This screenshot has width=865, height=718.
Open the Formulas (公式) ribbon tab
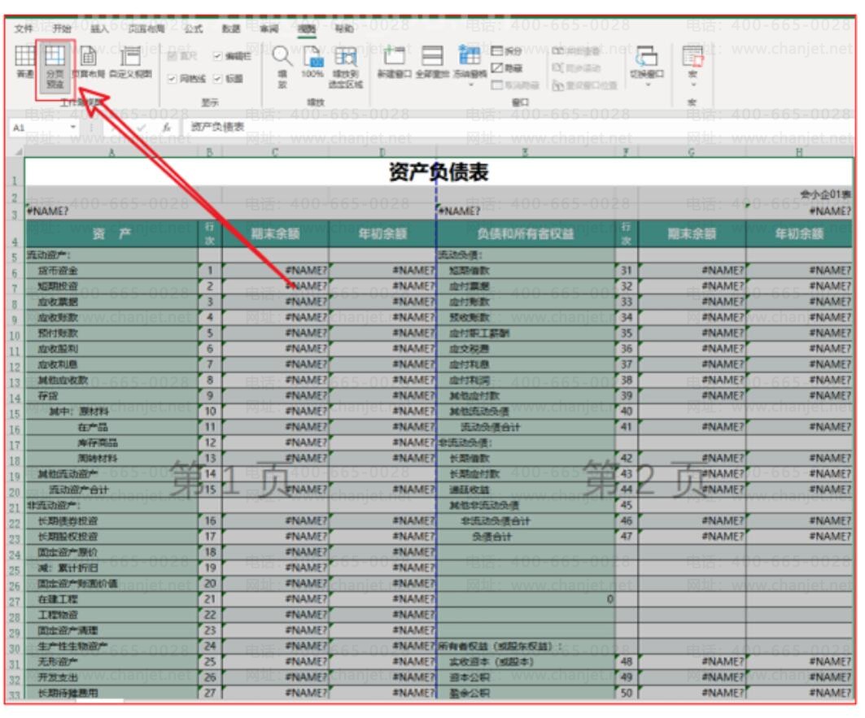tap(193, 28)
